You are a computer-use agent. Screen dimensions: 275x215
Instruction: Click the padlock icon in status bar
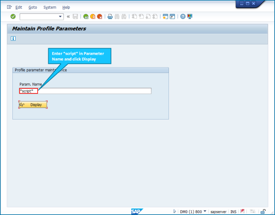click(x=263, y=211)
